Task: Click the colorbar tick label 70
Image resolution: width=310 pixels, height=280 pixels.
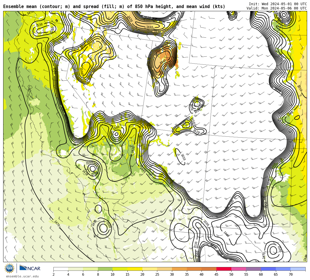Action: [x=290, y=275]
